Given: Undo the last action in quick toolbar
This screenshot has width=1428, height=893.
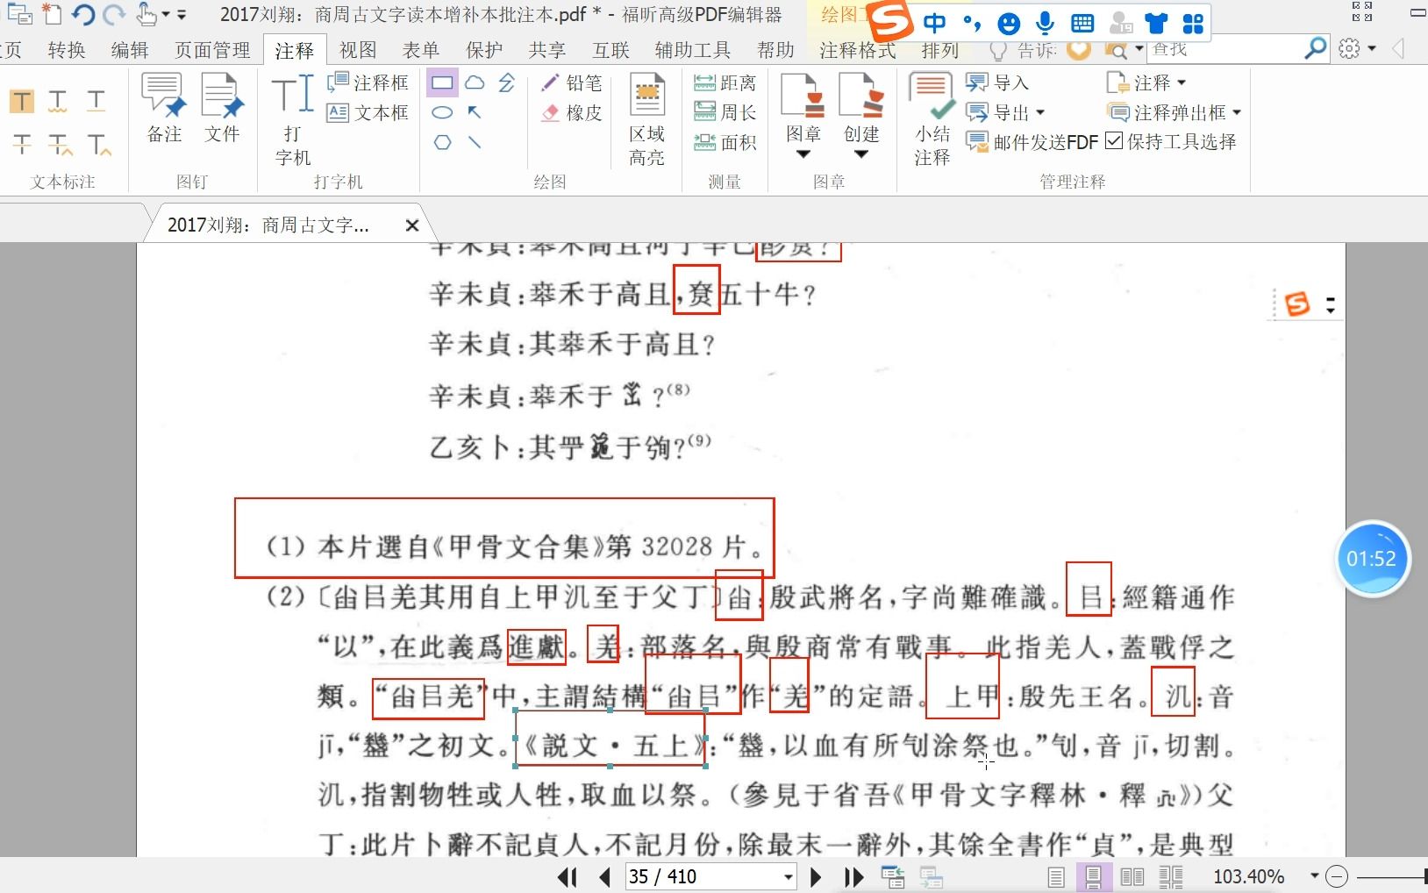Looking at the screenshot, I should pyautogui.click(x=83, y=15).
